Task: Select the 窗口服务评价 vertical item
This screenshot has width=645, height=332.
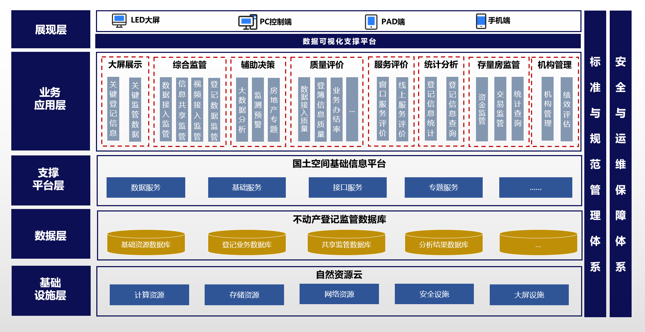Action: click(x=382, y=109)
